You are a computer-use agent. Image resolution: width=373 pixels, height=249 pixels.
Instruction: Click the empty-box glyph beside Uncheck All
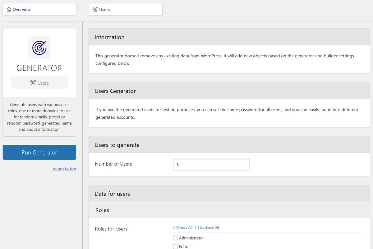coord(197,227)
